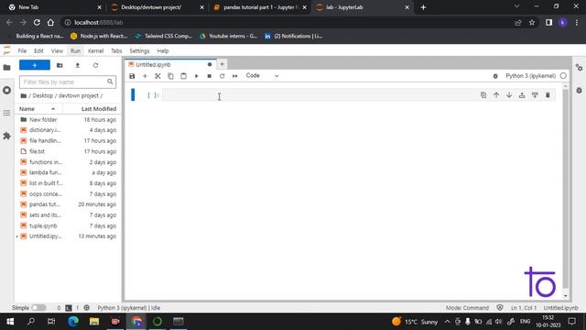This screenshot has height=330, width=586.
Task: Move the cell up with the arrow icon
Action: click(496, 95)
